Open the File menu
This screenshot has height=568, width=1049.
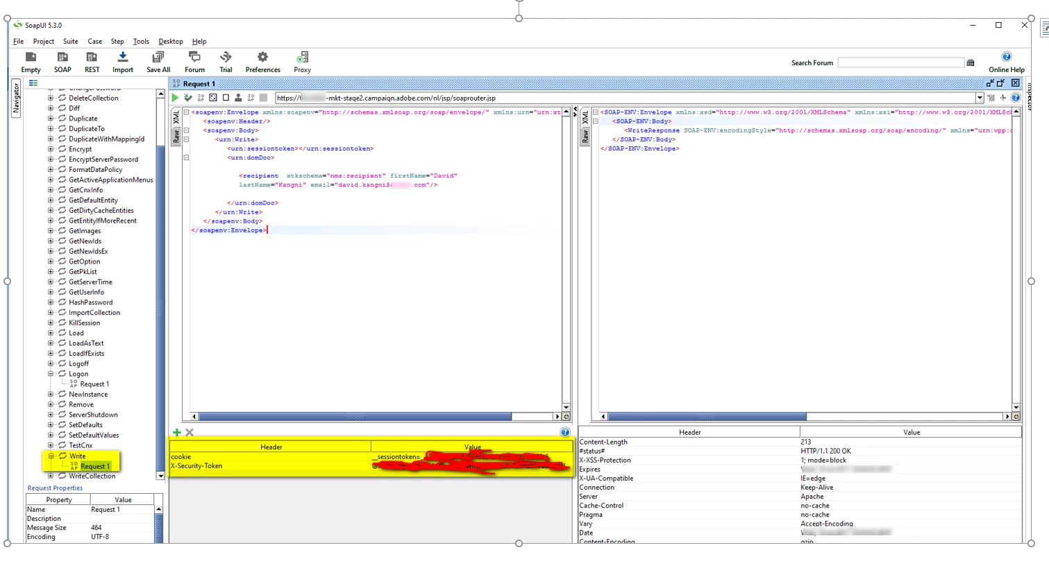coord(19,42)
